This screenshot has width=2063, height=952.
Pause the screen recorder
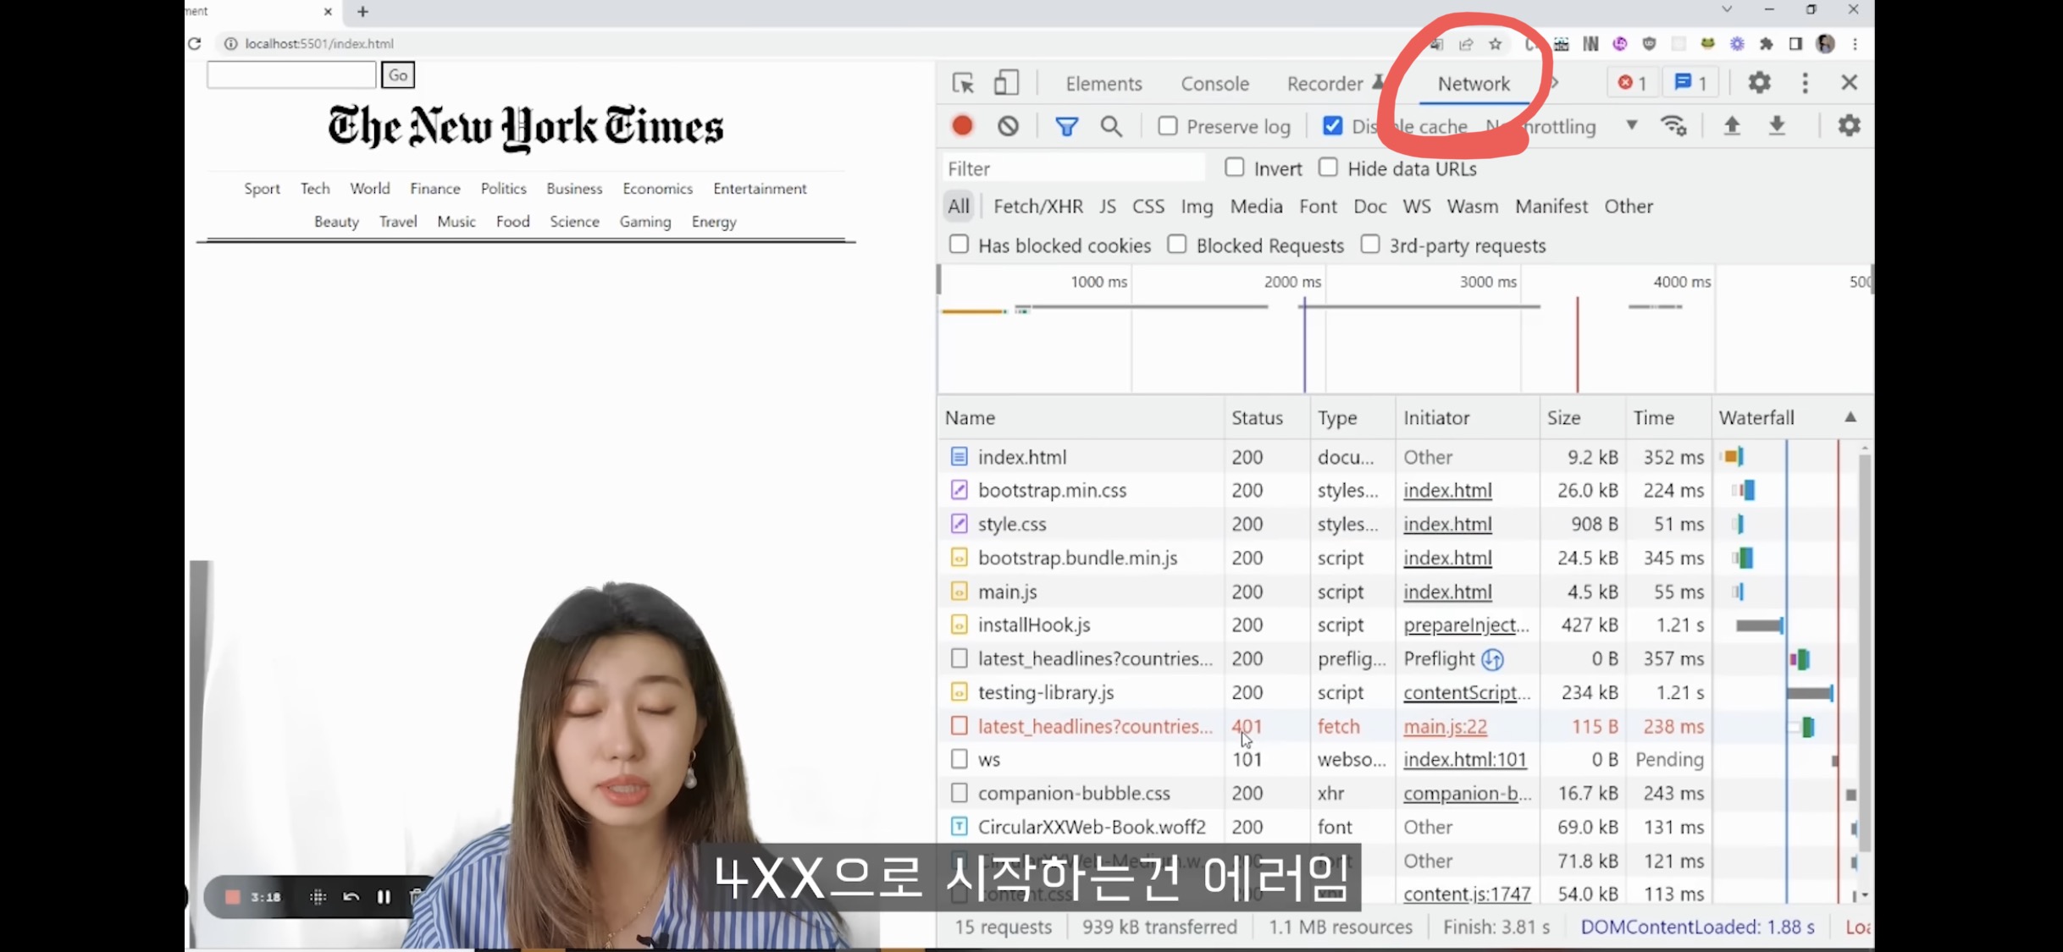tap(384, 897)
